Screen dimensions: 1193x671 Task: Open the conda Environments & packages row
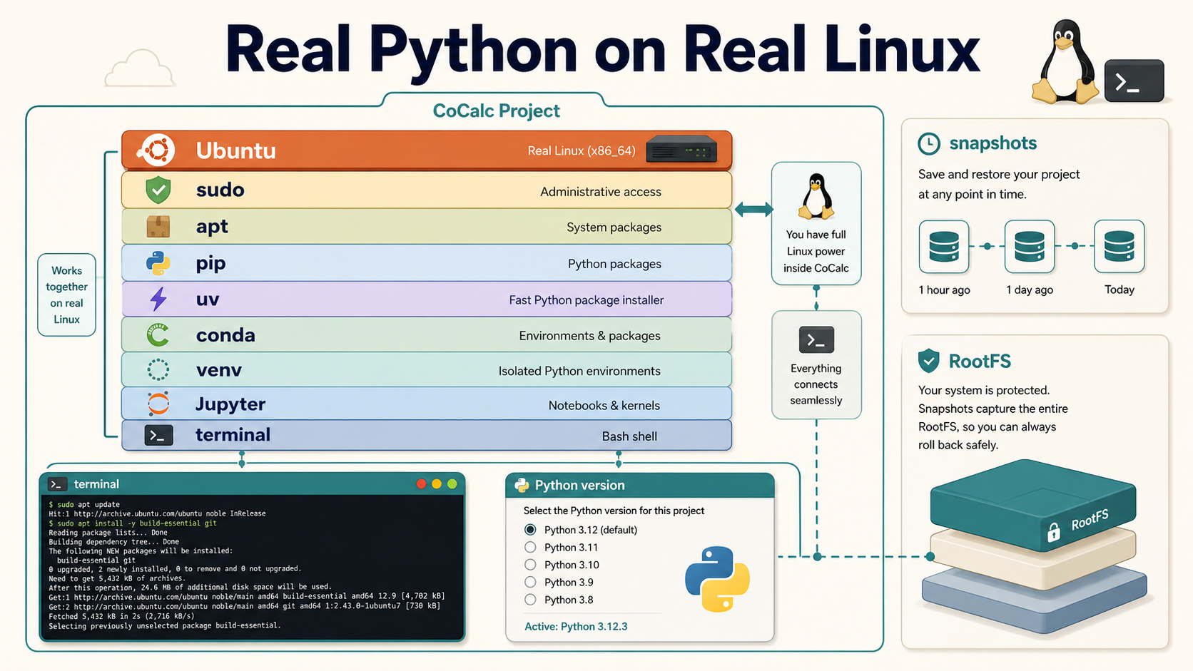pos(427,335)
